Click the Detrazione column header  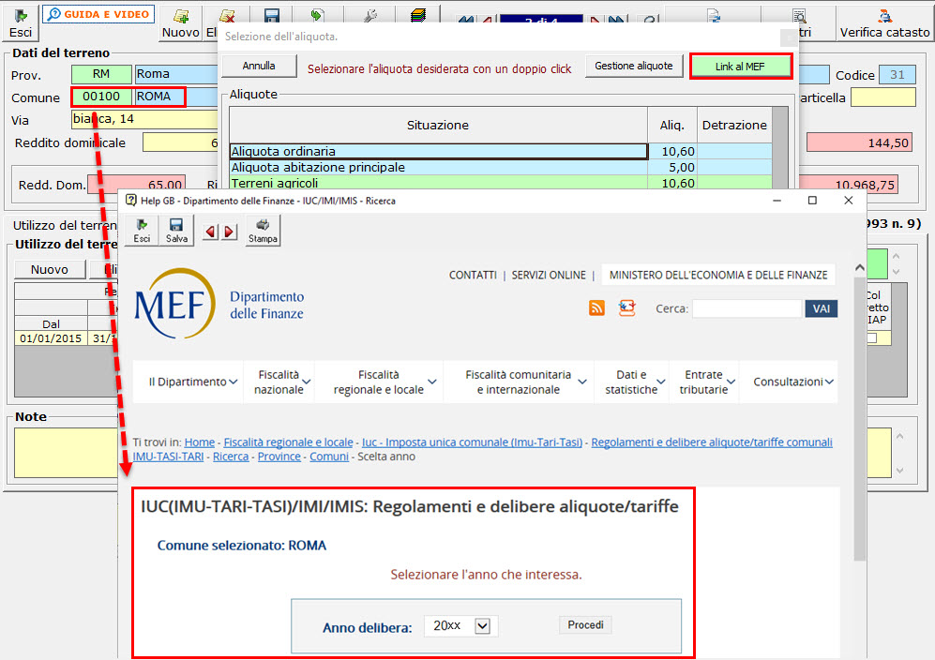pyautogui.click(x=734, y=126)
